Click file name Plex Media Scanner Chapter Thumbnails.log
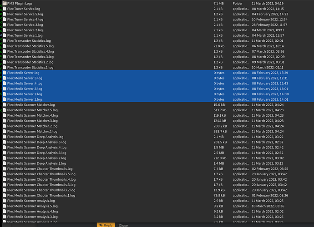Image resolution: width=314 pixels, height=227 pixels. 40,169
